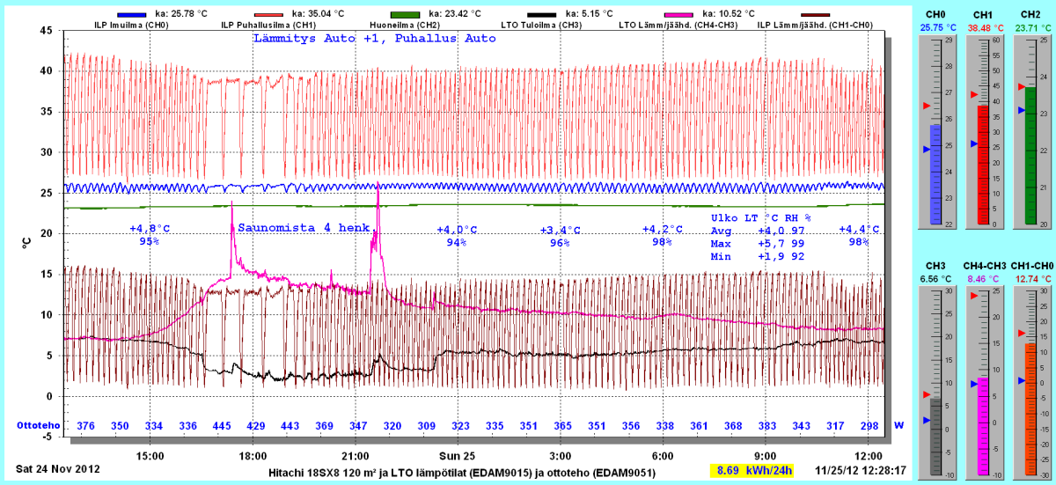Click the 'Lämmitys Auto +1, Puhallus Auto' title text
This screenshot has width=1056, height=485.
tap(374, 39)
